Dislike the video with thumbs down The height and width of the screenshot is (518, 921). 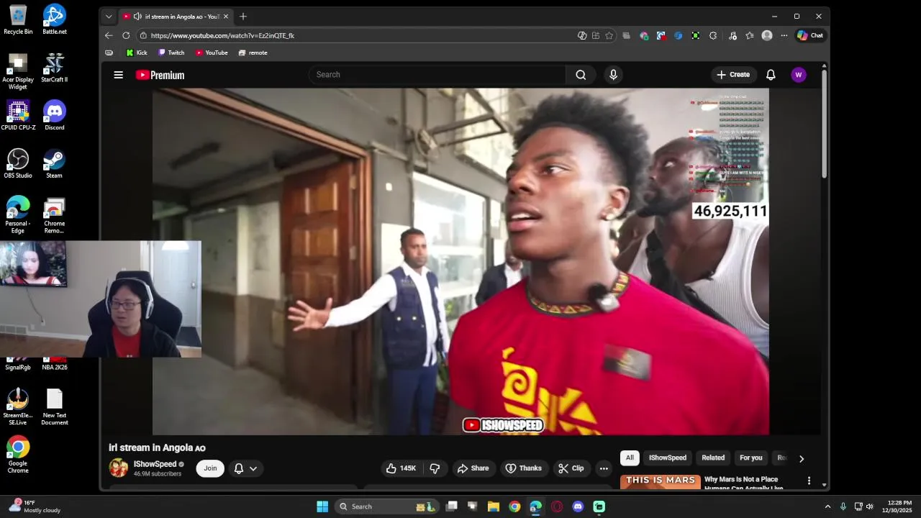tap(435, 468)
